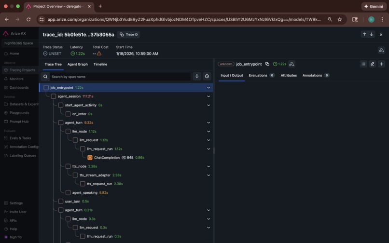Check the job_entrypoint span checkbox
Viewport: 389px width, 243px height.
(x=46, y=88)
